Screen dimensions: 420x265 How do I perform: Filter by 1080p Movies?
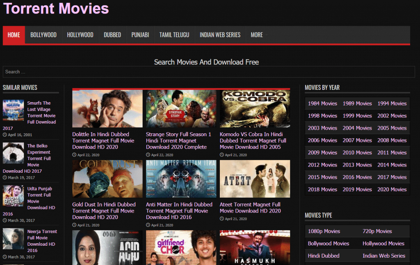[x=324, y=231]
